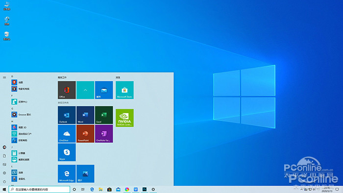
Task: Open the Recycle Bin desktop icon
Action: 7,36
